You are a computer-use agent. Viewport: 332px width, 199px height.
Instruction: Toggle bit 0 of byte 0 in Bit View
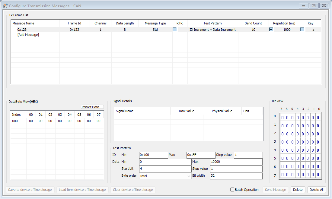[318, 118]
